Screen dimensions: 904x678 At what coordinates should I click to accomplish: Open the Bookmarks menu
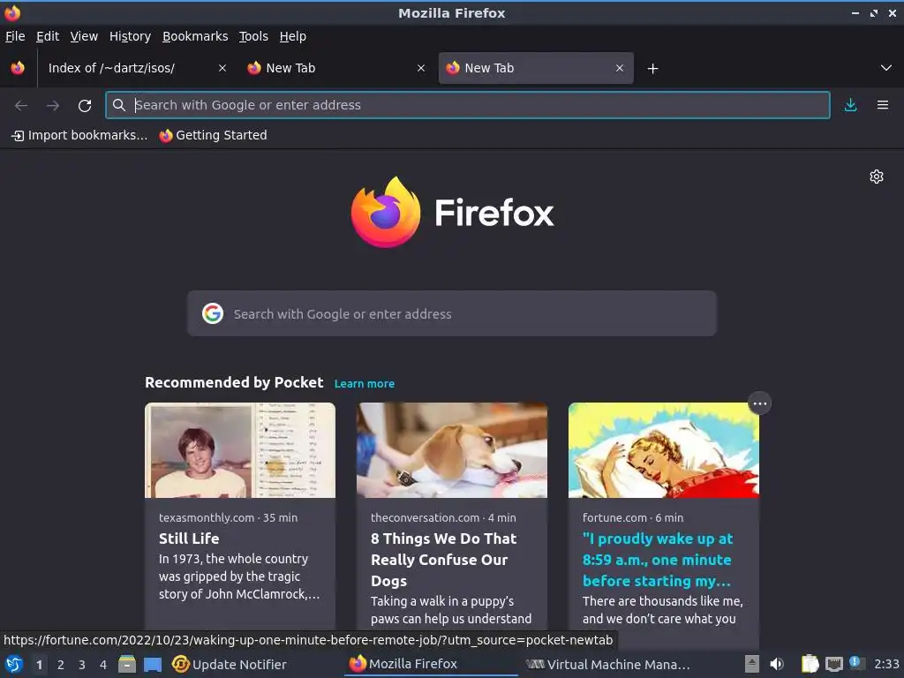195,36
